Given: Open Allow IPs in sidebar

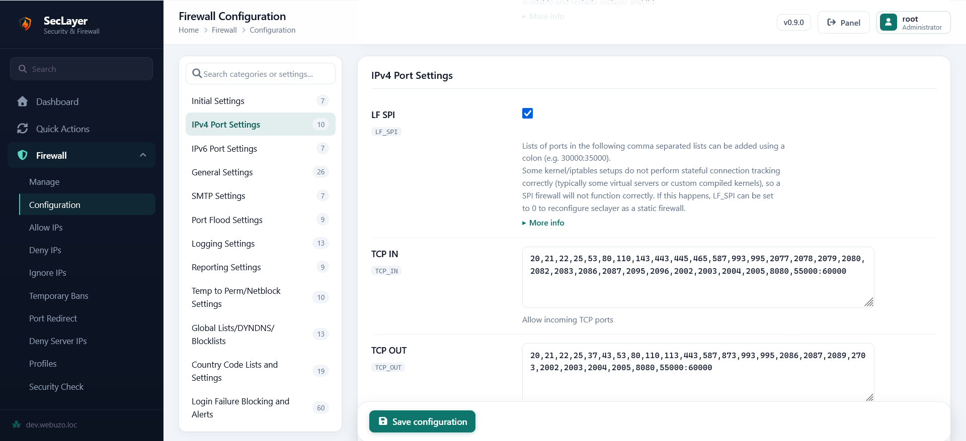Looking at the screenshot, I should click(x=87, y=228).
